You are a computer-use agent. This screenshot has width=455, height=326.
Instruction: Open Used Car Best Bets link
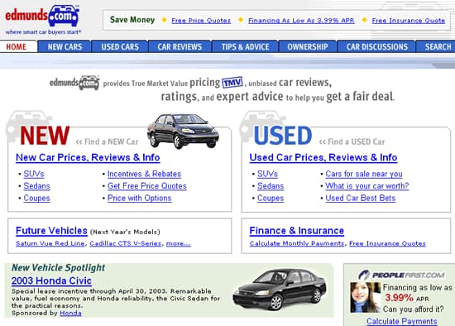coord(361,198)
